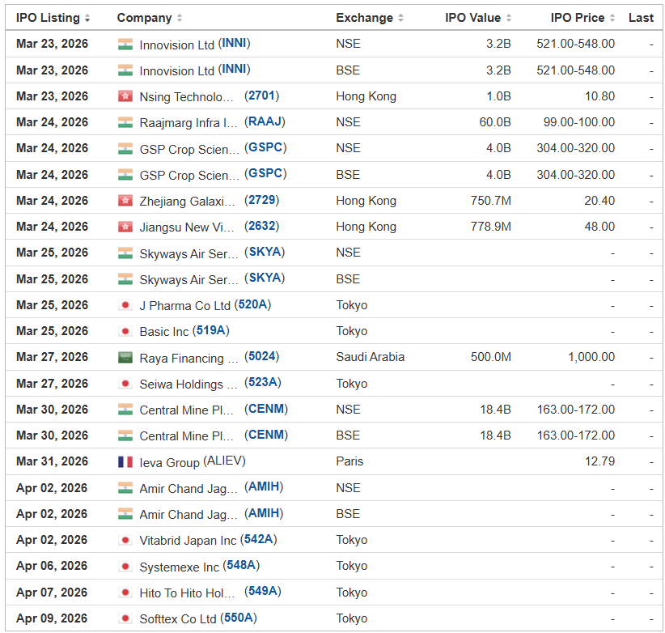Select the 60.0B IPO value cell

[x=495, y=122]
